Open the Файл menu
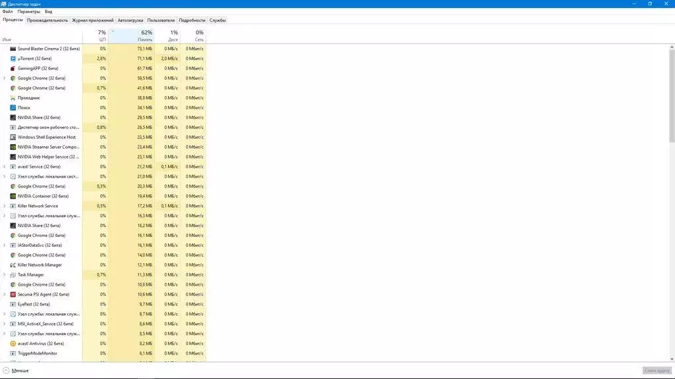This screenshot has width=675, height=379. click(x=7, y=12)
